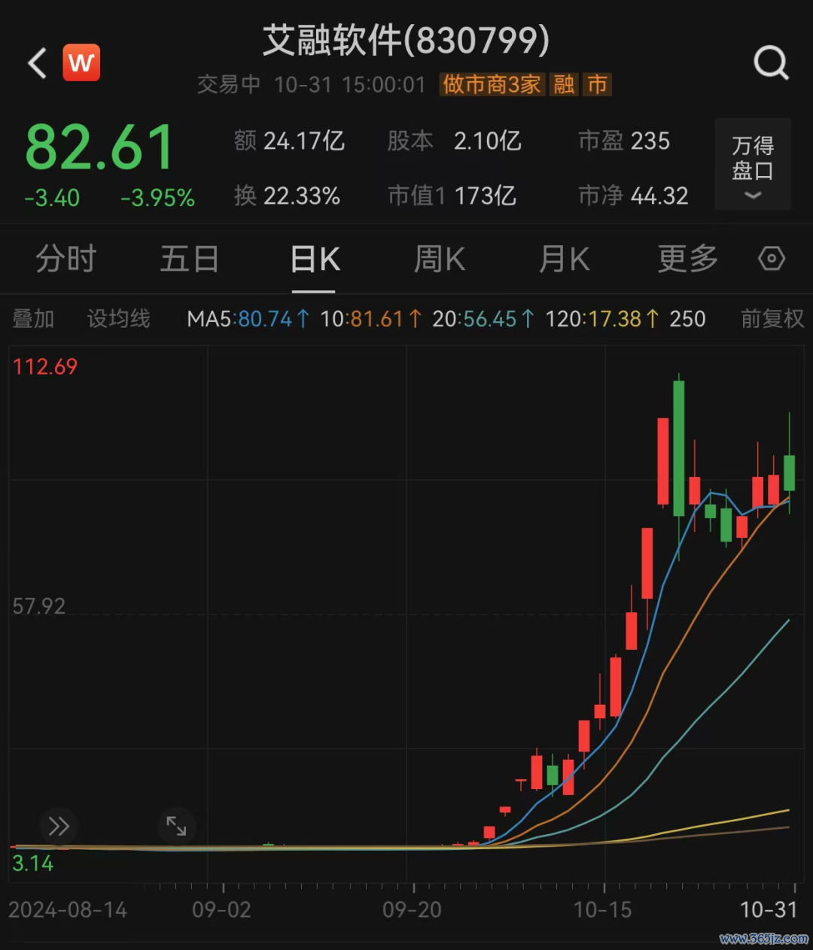Tap the orange 融 tag
The width and height of the screenshot is (813, 950).
click(564, 84)
